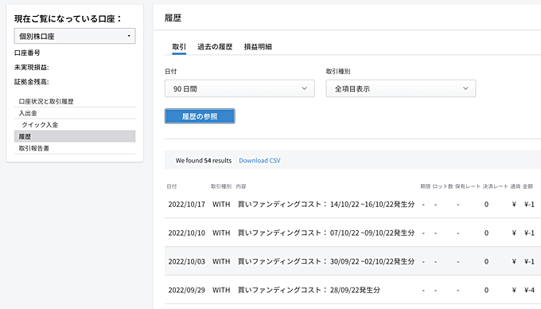The width and height of the screenshot is (541, 309).
Task: Click the 口座番号 label
Action: (x=27, y=53)
